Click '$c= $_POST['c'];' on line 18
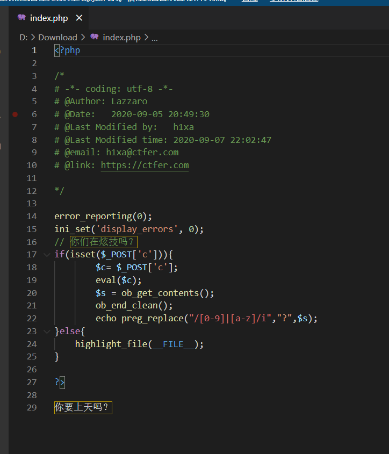The image size is (389, 454). pyautogui.click(x=136, y=267)
